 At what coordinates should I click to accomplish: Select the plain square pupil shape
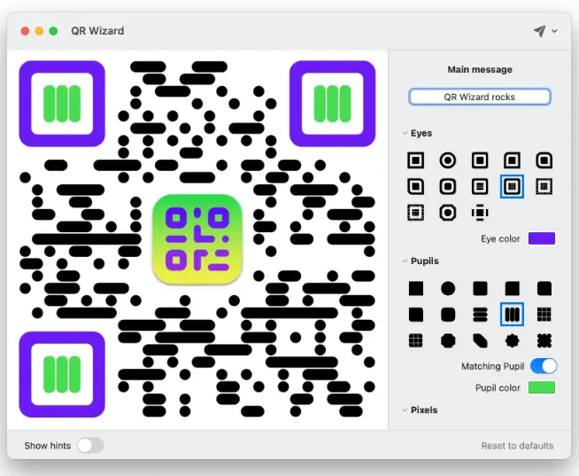coord(416,288)
